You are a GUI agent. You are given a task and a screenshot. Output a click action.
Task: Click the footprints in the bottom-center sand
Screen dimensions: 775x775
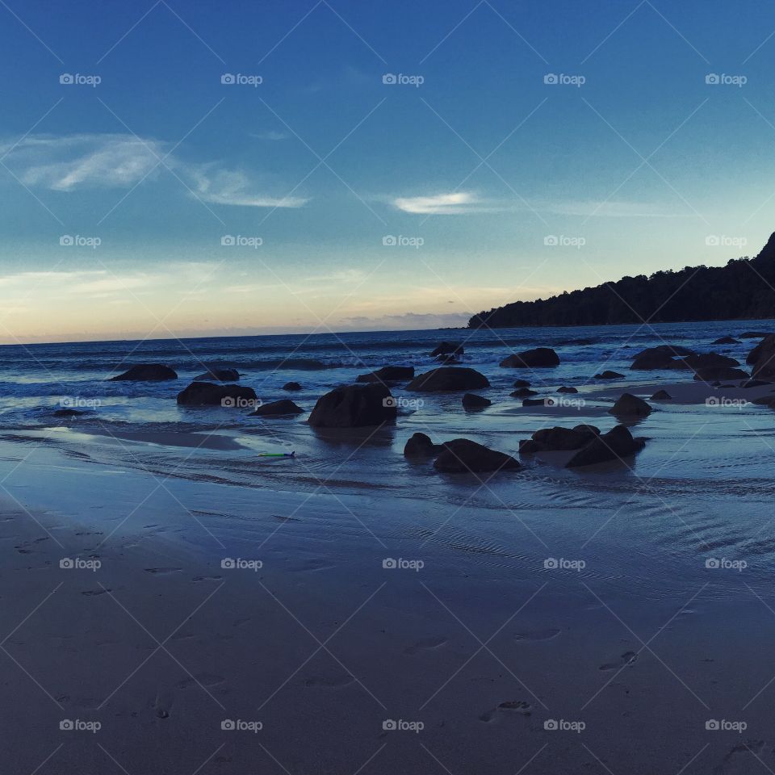click(x=507, y=709)
